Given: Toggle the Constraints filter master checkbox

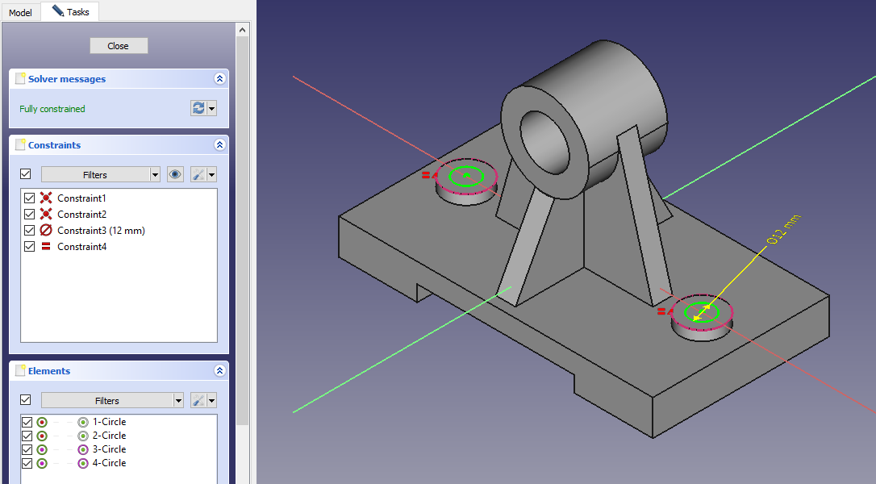Looking at the screenshot, I should point(26,174).
